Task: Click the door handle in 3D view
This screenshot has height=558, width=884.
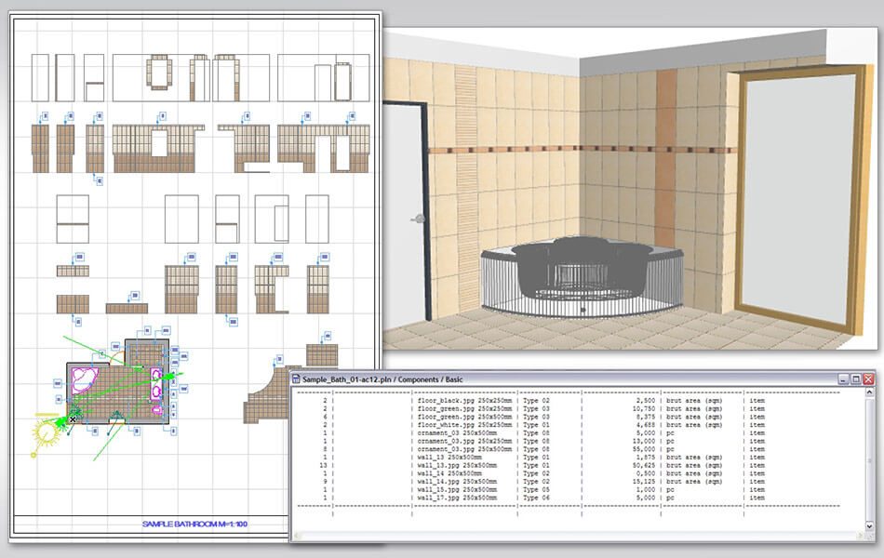Action: point(420,219)
